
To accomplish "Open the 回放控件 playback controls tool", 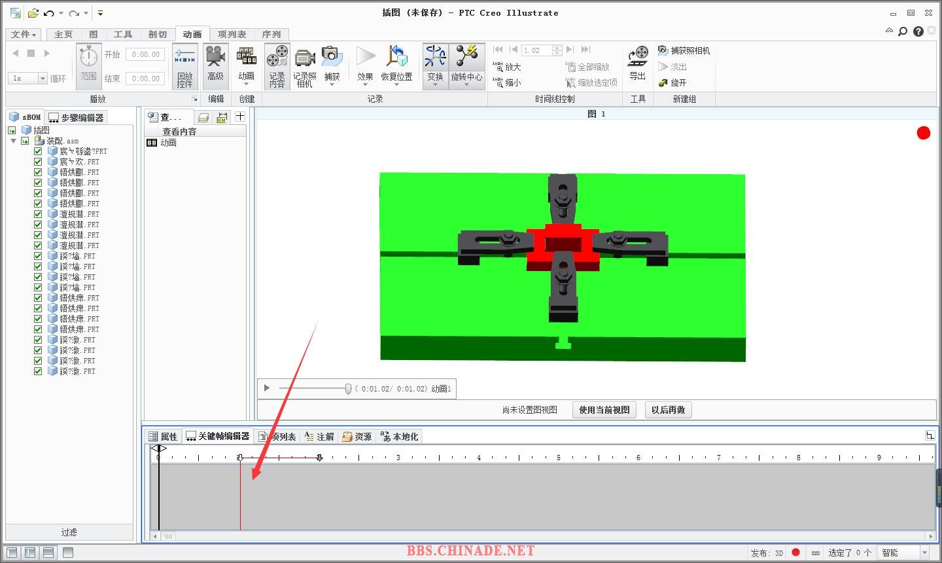I will coord(185,67).
